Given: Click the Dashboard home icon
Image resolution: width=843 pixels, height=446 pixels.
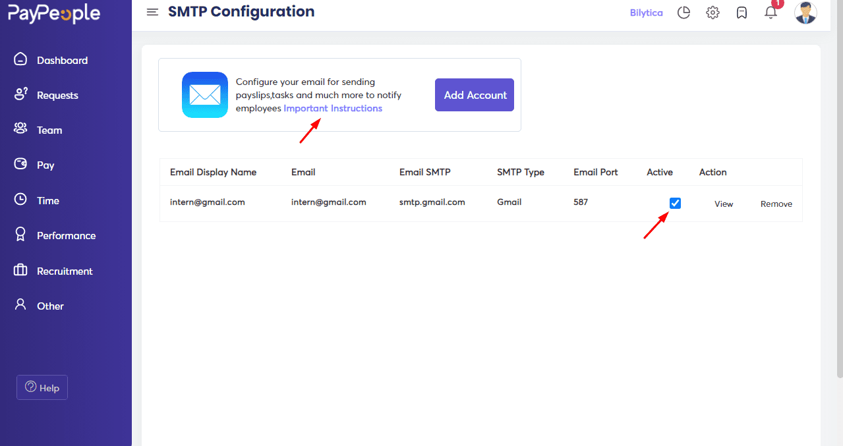Looking at the screenshot, I should pyautogui.click(x=20, y=59).
